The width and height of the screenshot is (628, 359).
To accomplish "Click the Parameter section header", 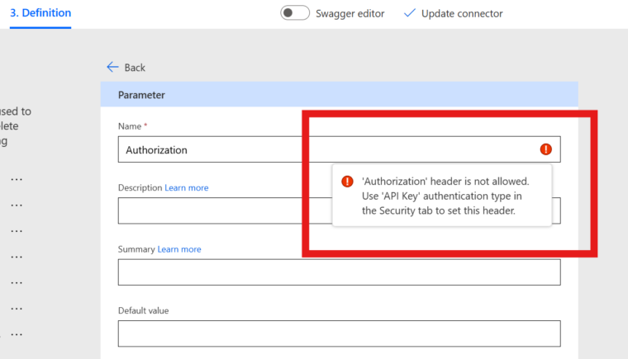I will point(340,94).
